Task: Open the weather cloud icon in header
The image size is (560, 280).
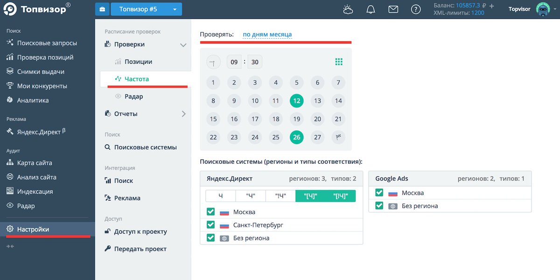Action: click(348, 9)
